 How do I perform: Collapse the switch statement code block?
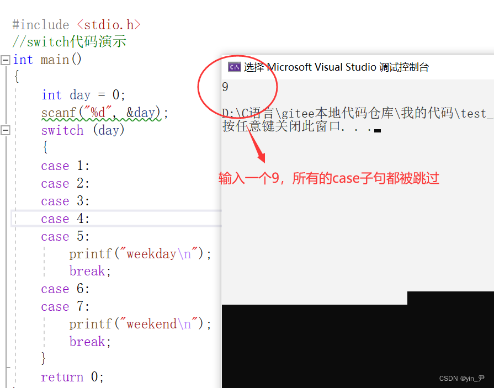(x=6, y=130)
